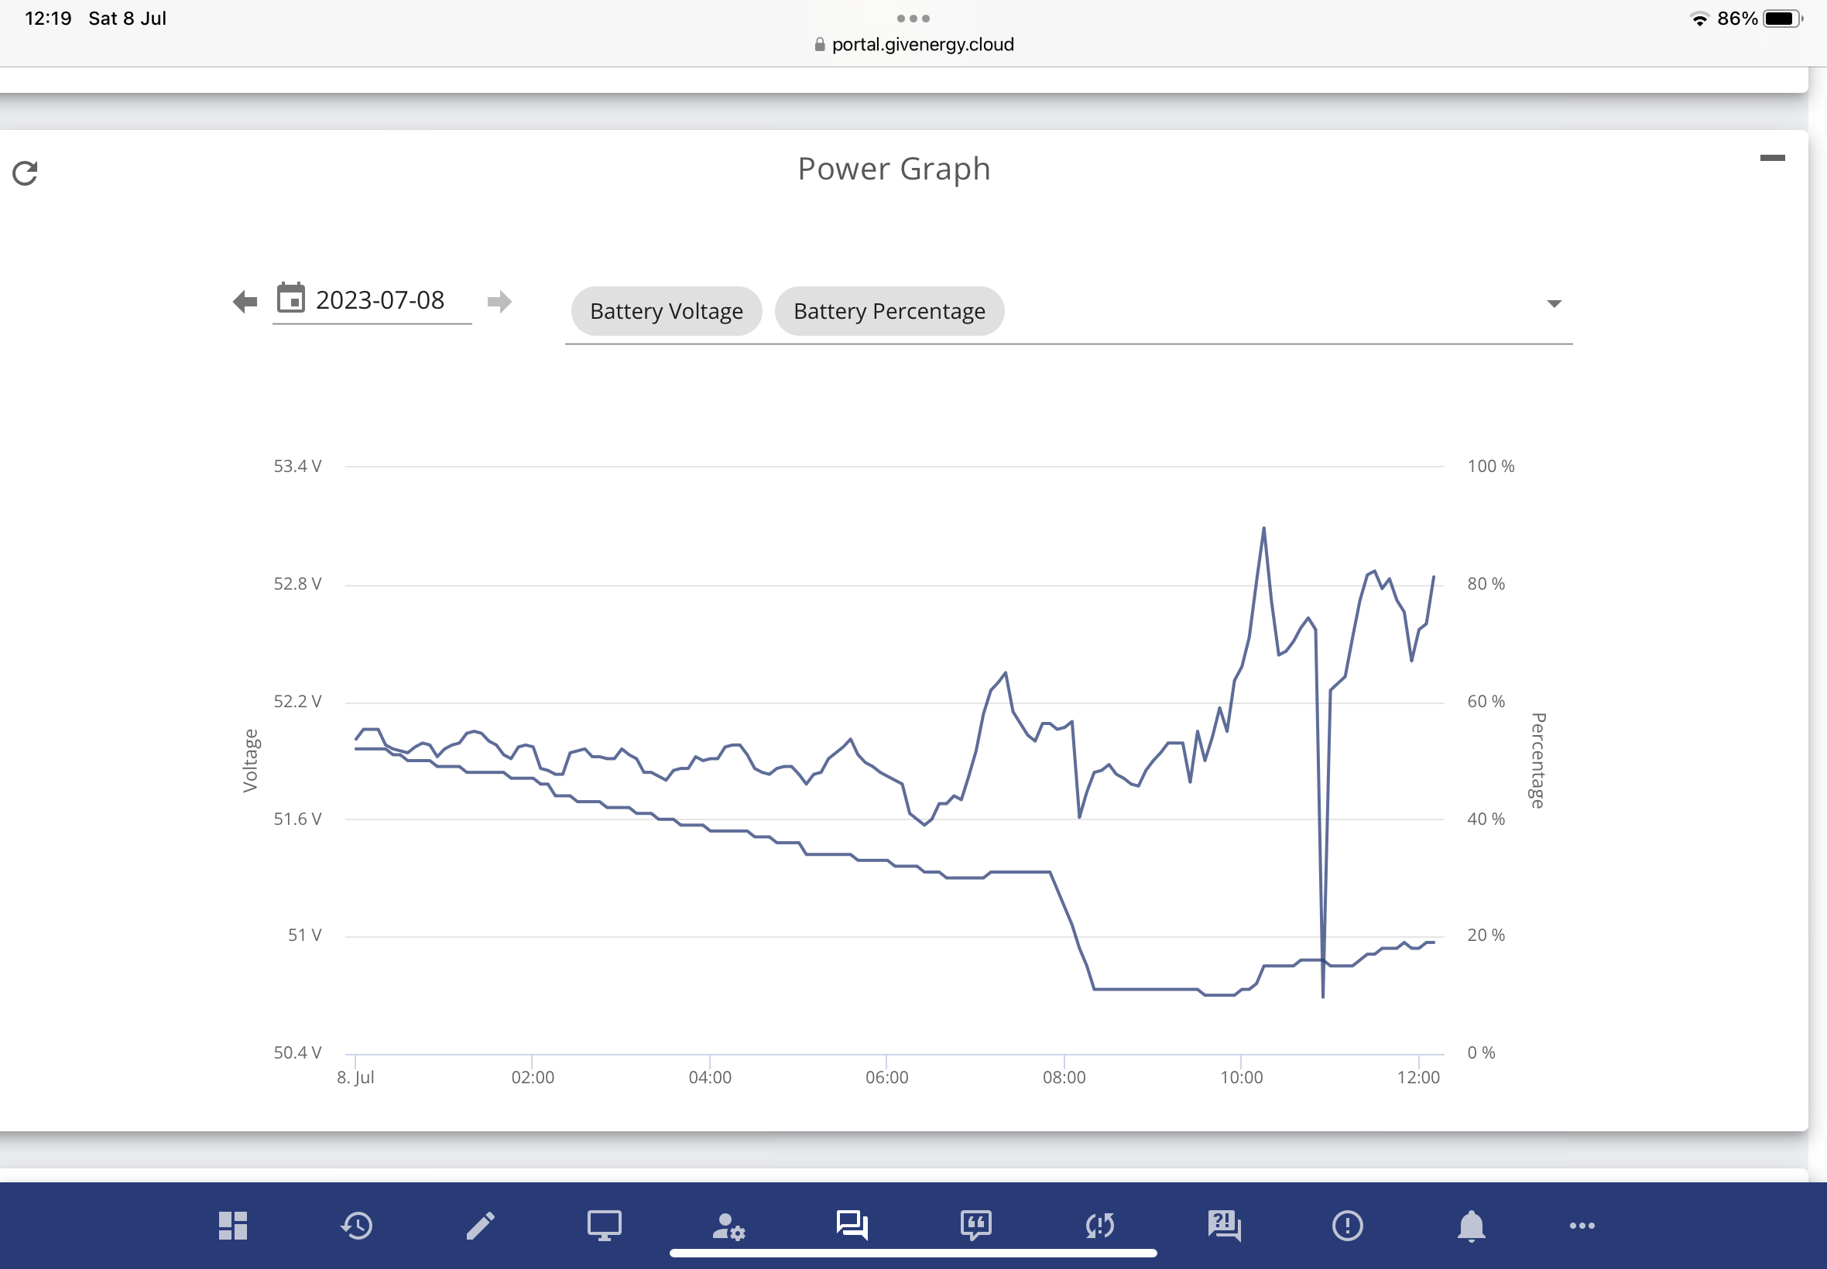Viewport: 1827px width, 1269px height.
Task: Open the more options ellipsis in bottom bar
Action: [x=1582, y=1225]
